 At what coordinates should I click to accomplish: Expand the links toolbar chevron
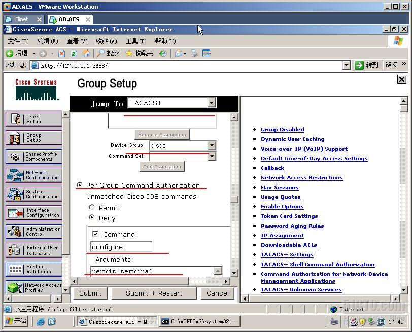403,64
